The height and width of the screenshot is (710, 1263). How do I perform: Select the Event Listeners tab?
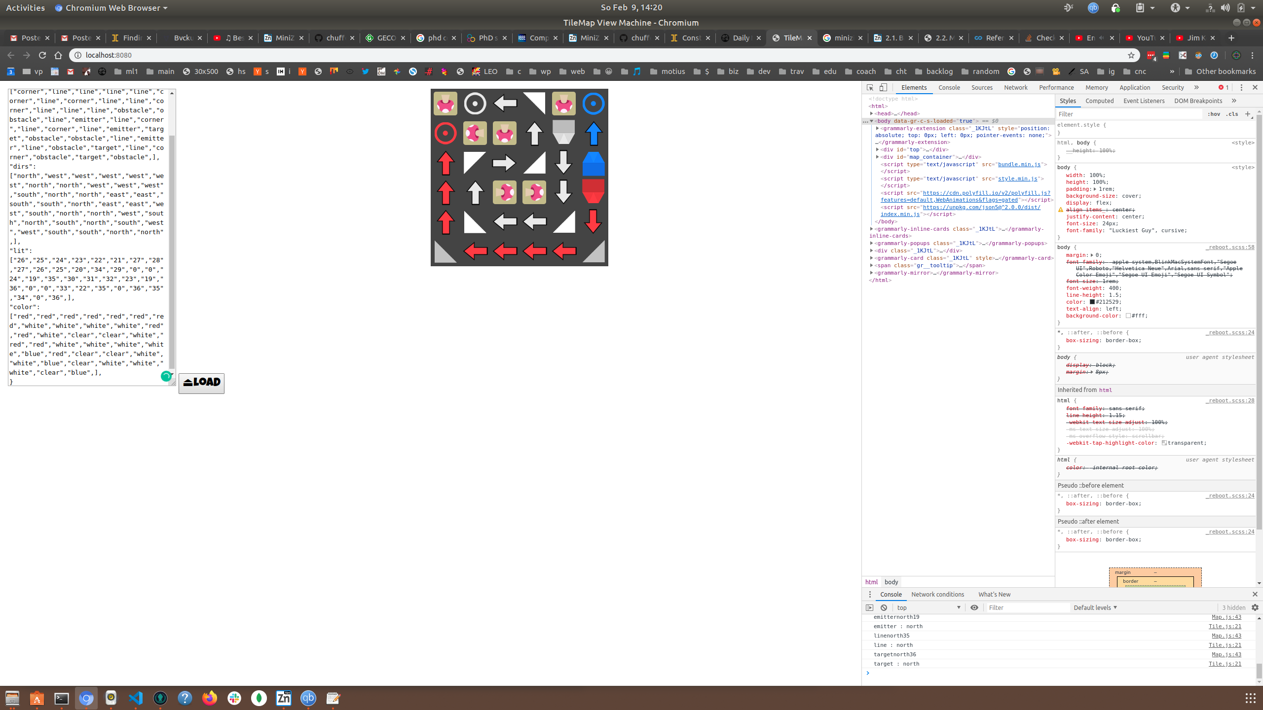coord(1144,101)
